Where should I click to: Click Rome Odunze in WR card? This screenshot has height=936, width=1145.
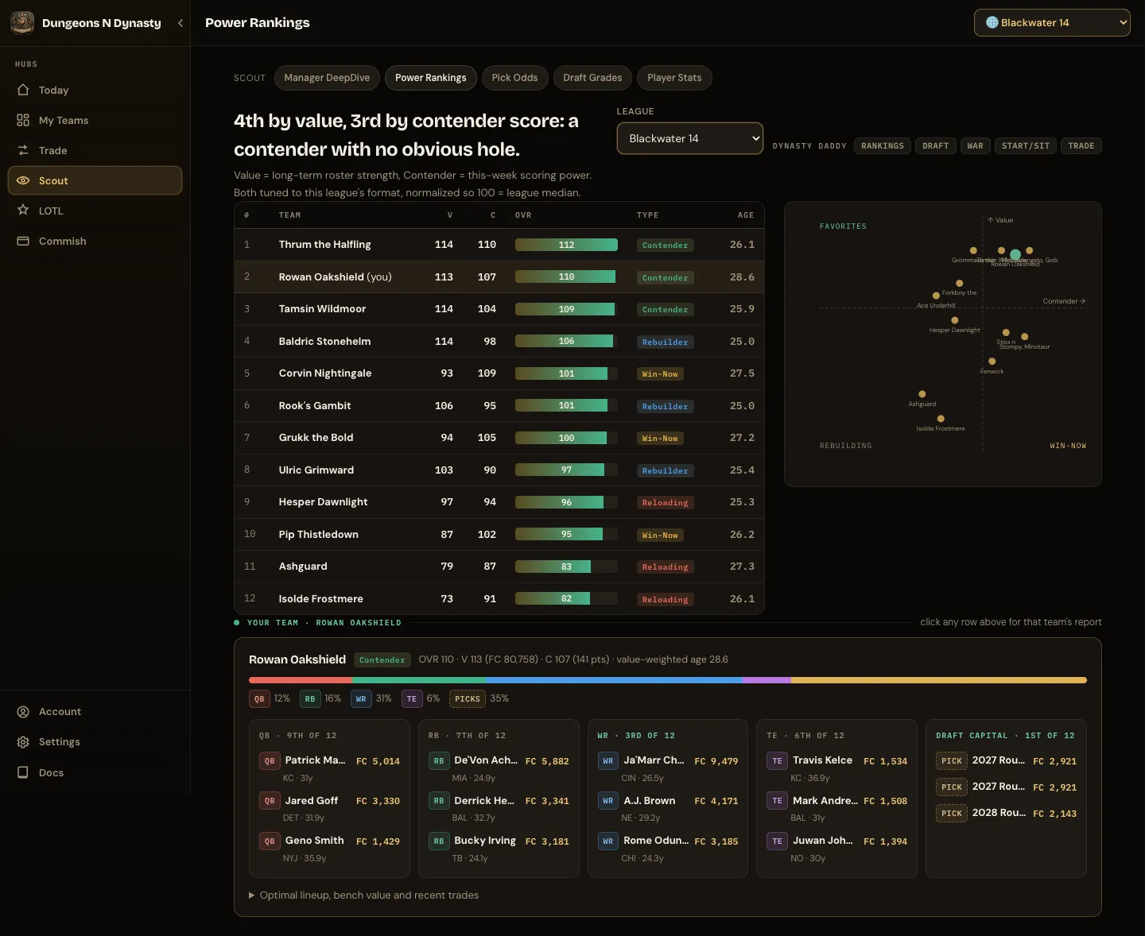656,841
